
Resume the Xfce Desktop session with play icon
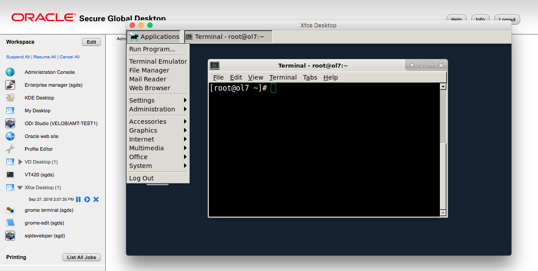point(87,199)
